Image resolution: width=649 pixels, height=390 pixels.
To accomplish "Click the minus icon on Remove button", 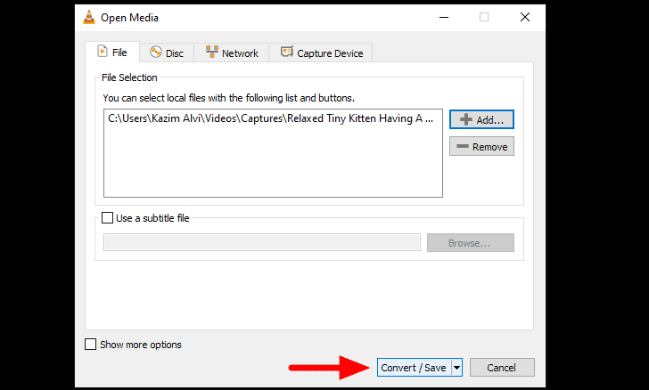I will (463, 146).
